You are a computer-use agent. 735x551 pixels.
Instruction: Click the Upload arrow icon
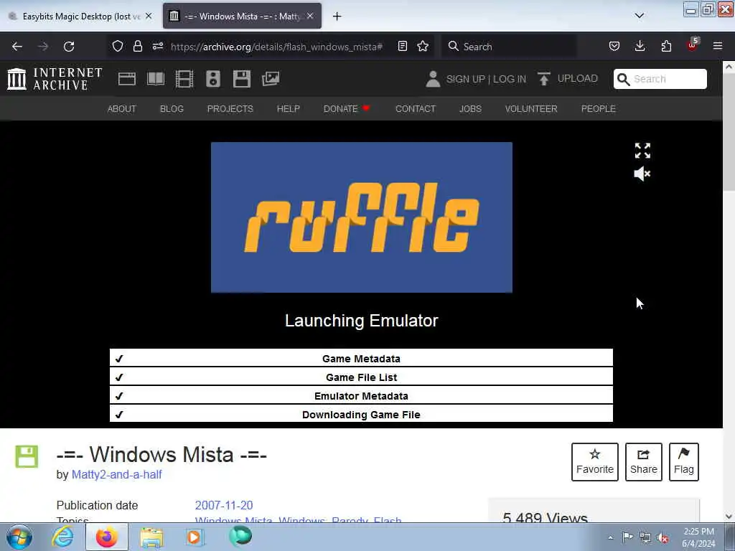(x=544, y=79)
